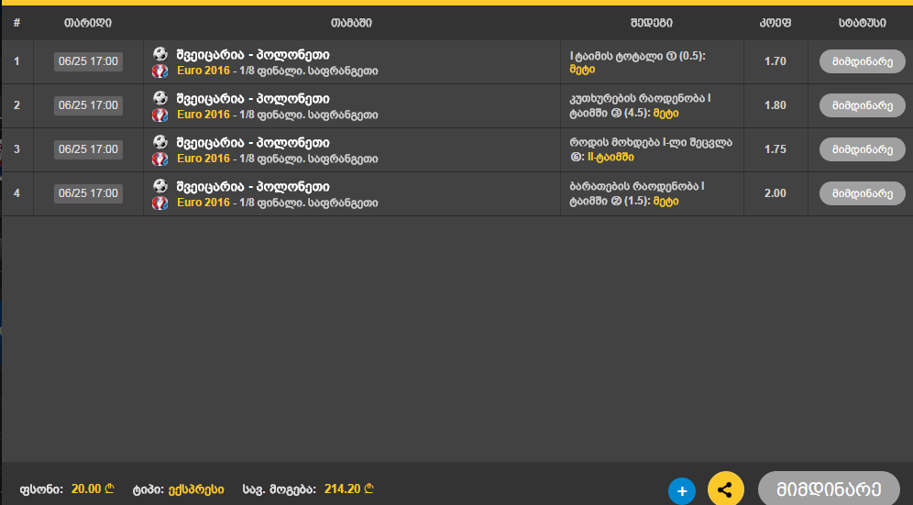The height and width of the screenshot is (505, 913).
Task: Click the coefficient 1.80
Action: pyautogui.click(x=775, y=105)
